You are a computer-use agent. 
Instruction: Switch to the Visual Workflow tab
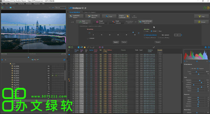[75, 12]
